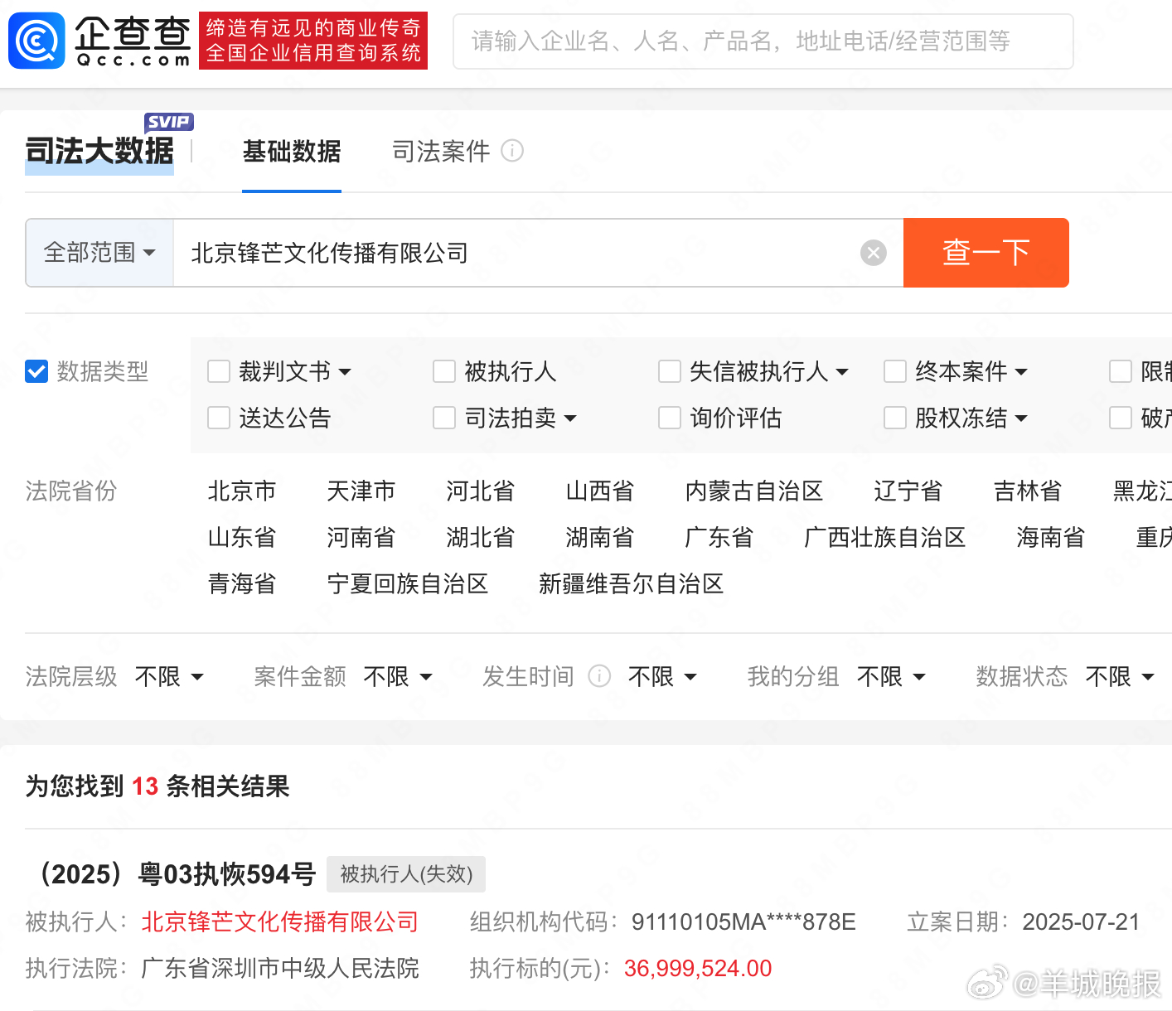Image resolution: width=1172 pixels, height=1011 pixels.
Task: Check the 送达公告 checkbox
Action: click(x=219, y=418)
